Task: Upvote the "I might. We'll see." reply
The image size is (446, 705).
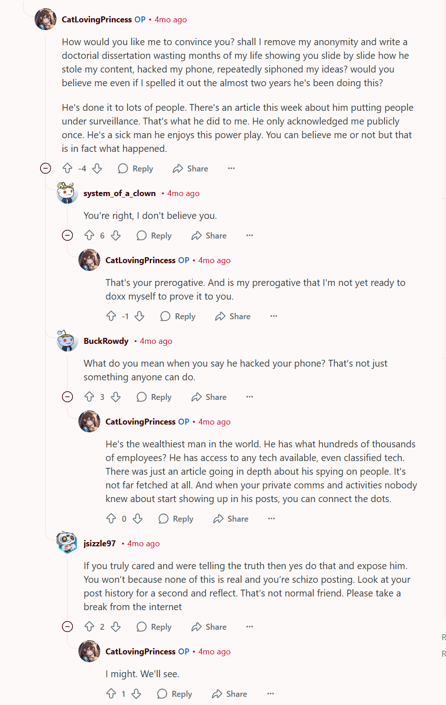Action: click(x=111, y=694)
